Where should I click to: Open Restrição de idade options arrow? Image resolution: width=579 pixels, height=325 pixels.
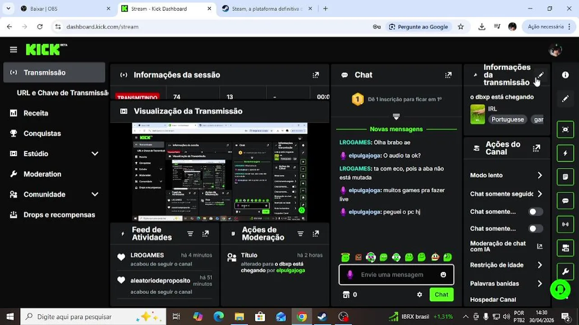point(540,265)
